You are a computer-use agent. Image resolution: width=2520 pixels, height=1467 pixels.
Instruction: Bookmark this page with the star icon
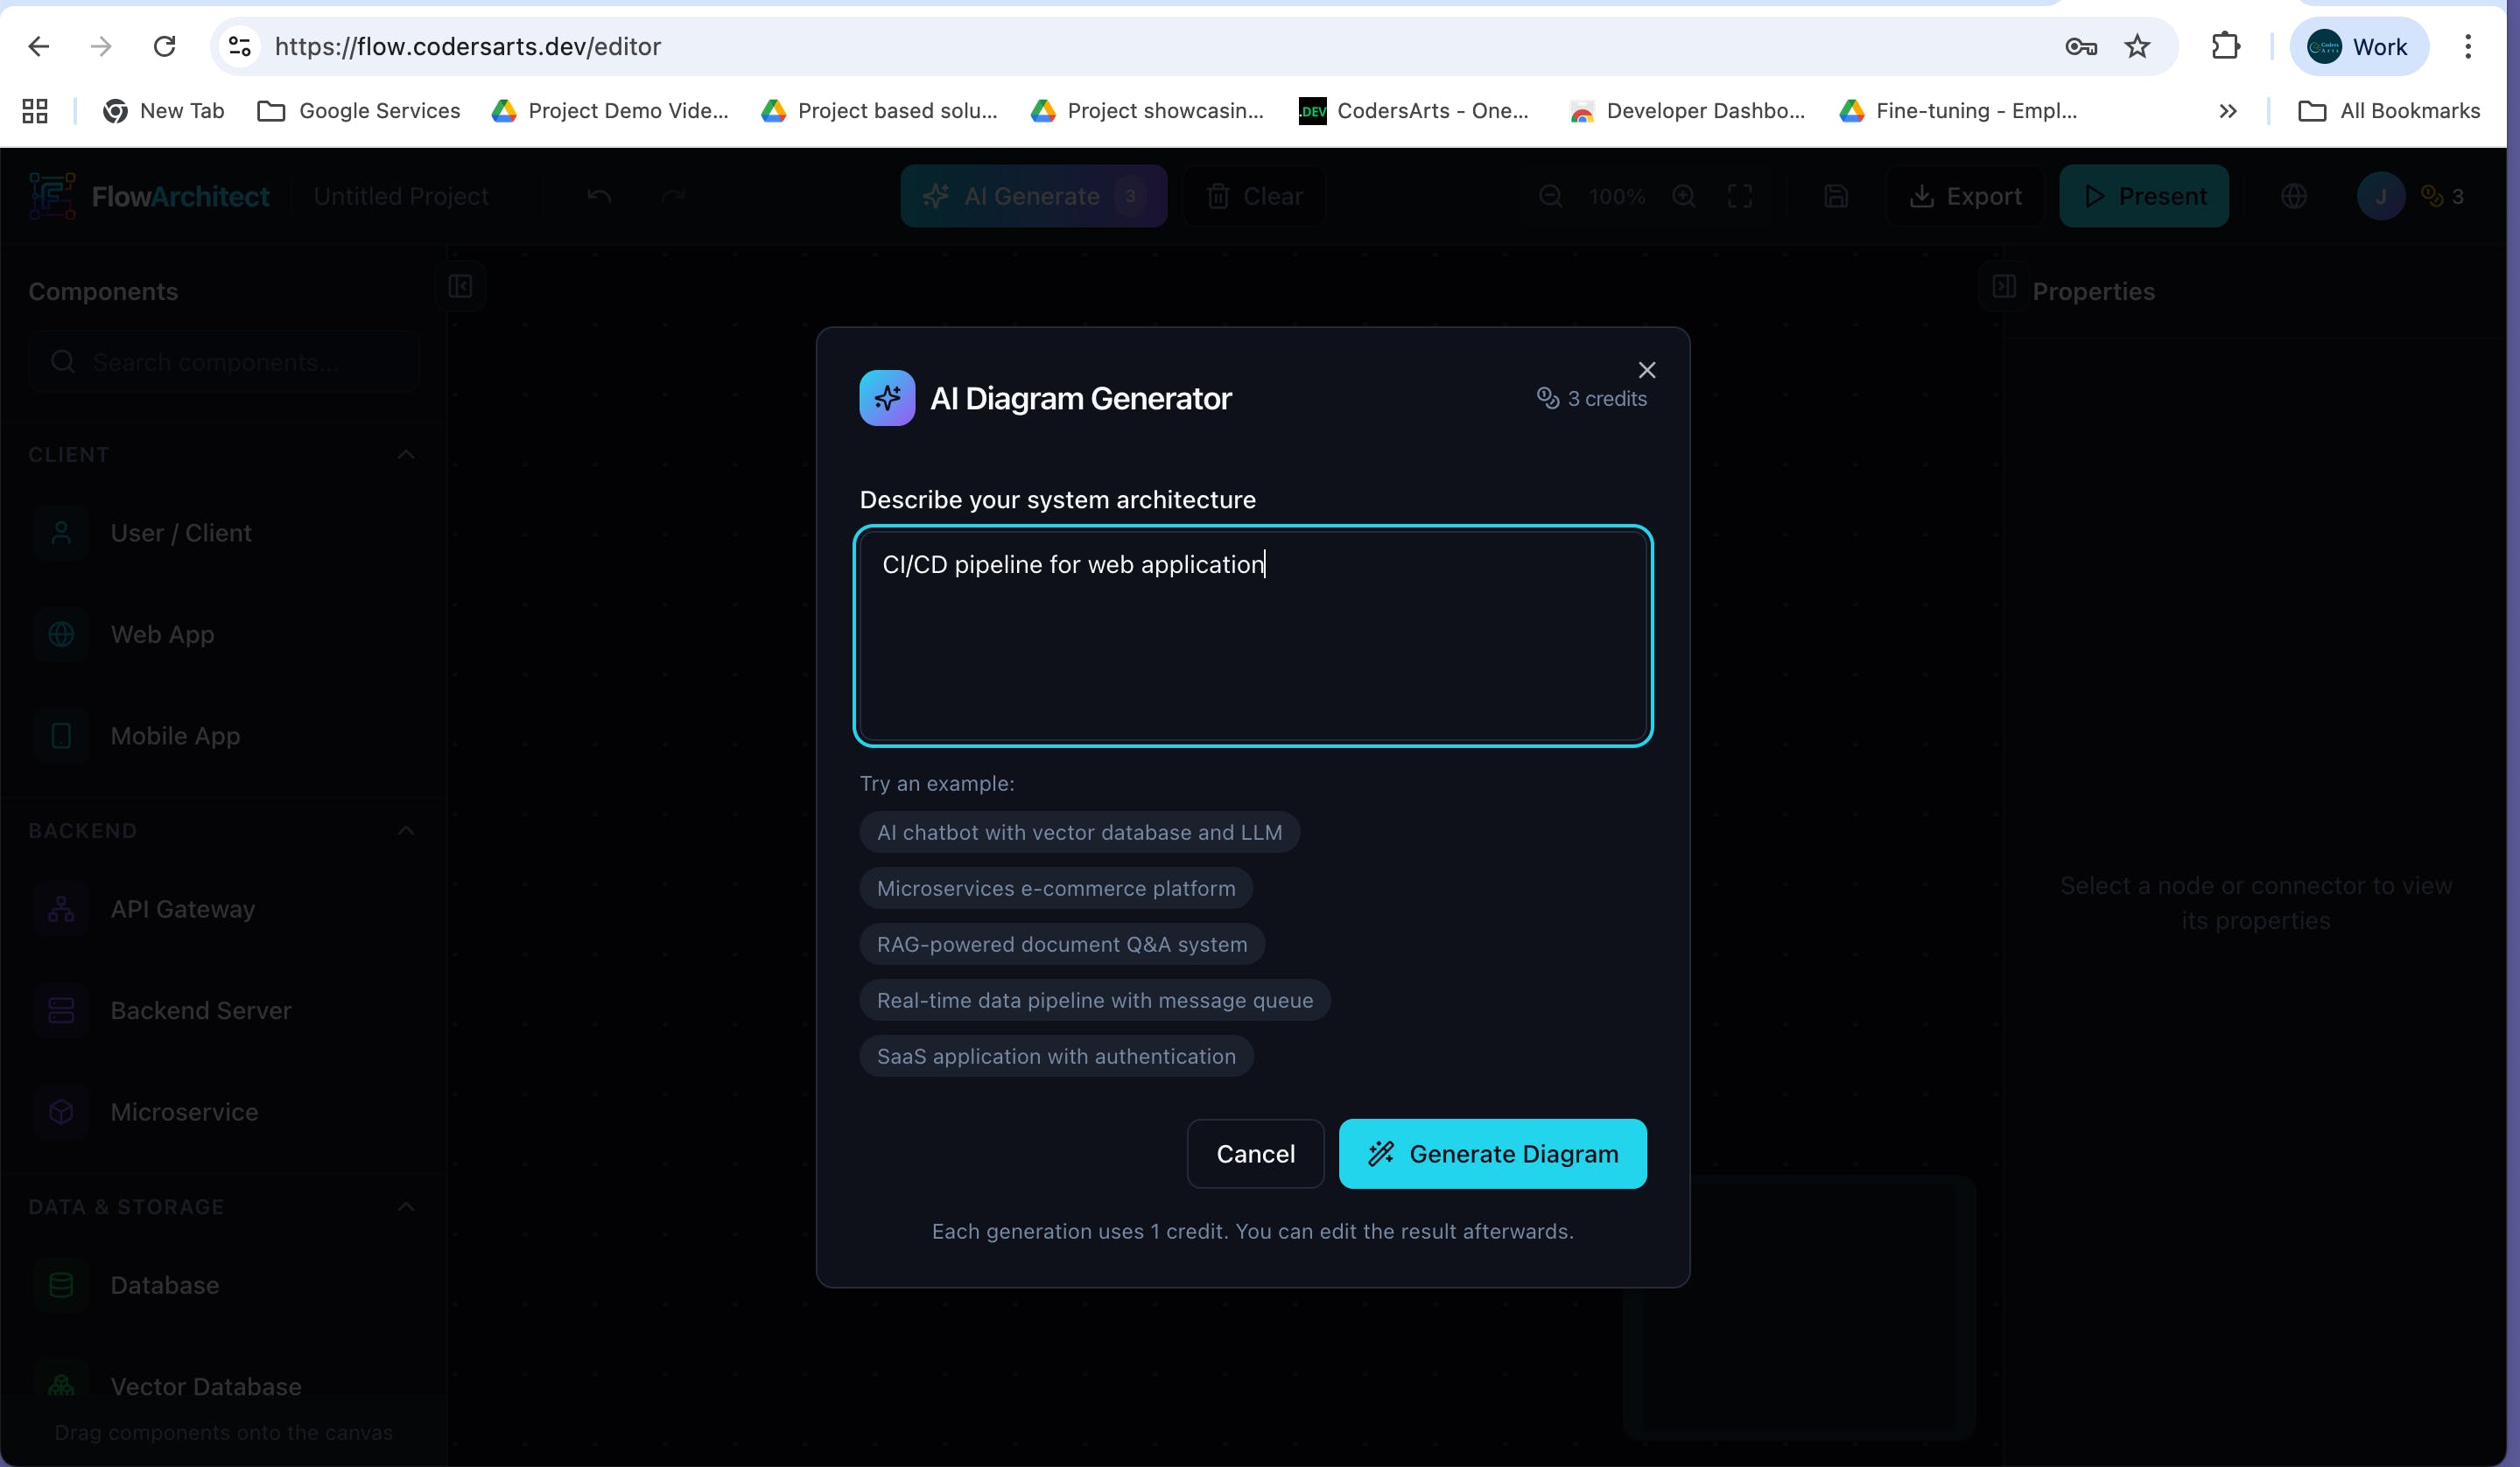2137,46
